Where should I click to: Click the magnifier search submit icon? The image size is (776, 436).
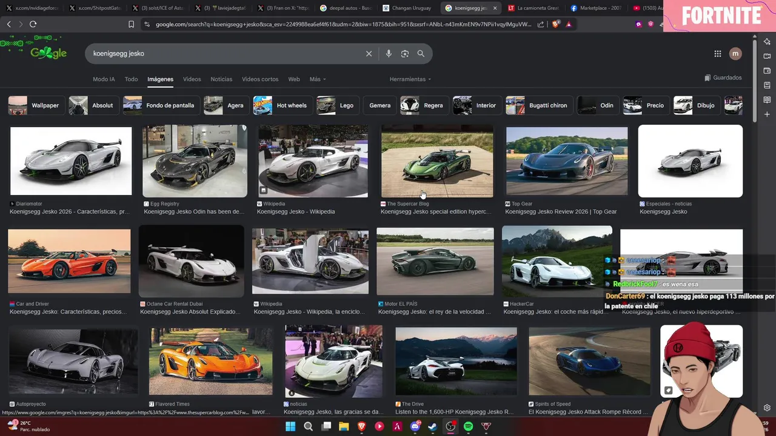[x=421, y=54]
